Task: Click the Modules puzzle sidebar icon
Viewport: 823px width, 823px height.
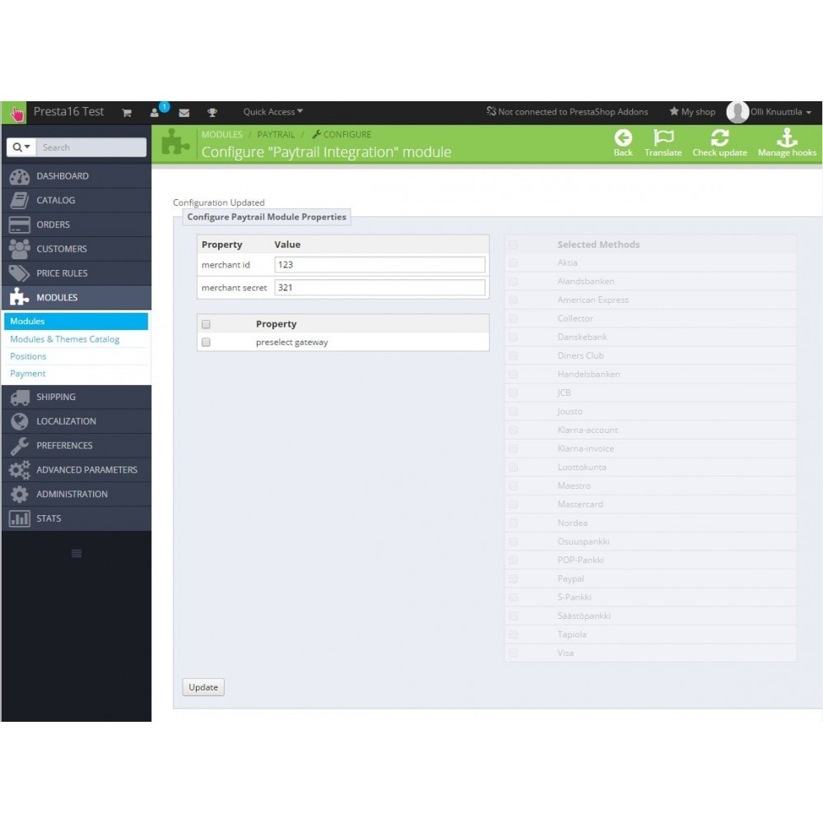Action: tap(20, 297)
